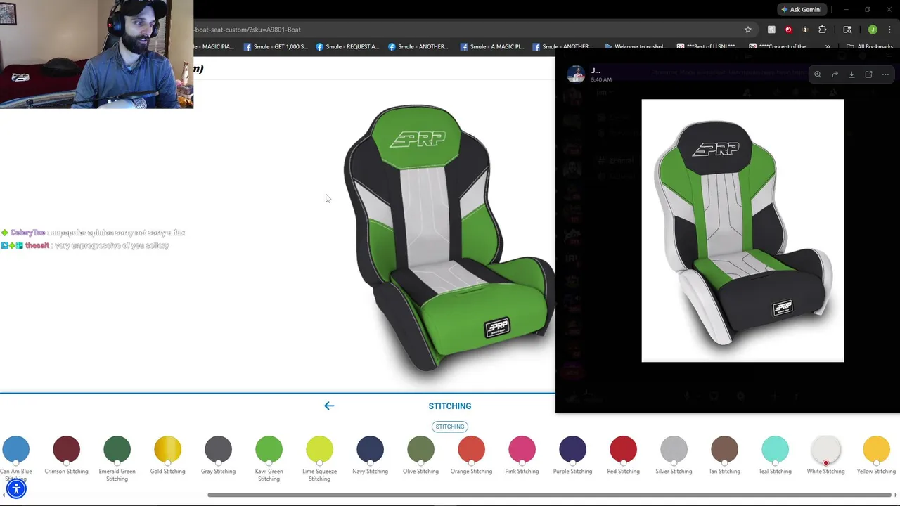This screenshot has height=506, width=900.
Task: Click the STITCHING section heading
Action: point(450,406)
